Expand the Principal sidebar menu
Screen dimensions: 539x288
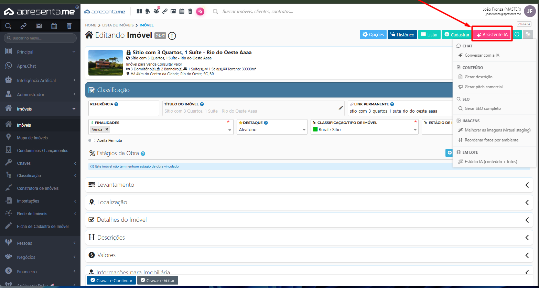tap(40, 52)
